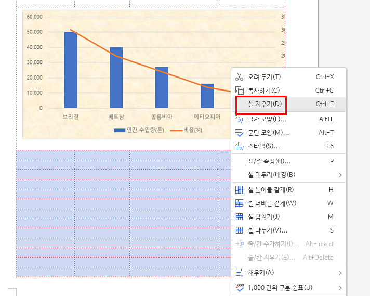Select 오려 두기(T) menu entry
The height and width of the screenshot is (296, 370).
coord(289,77)
